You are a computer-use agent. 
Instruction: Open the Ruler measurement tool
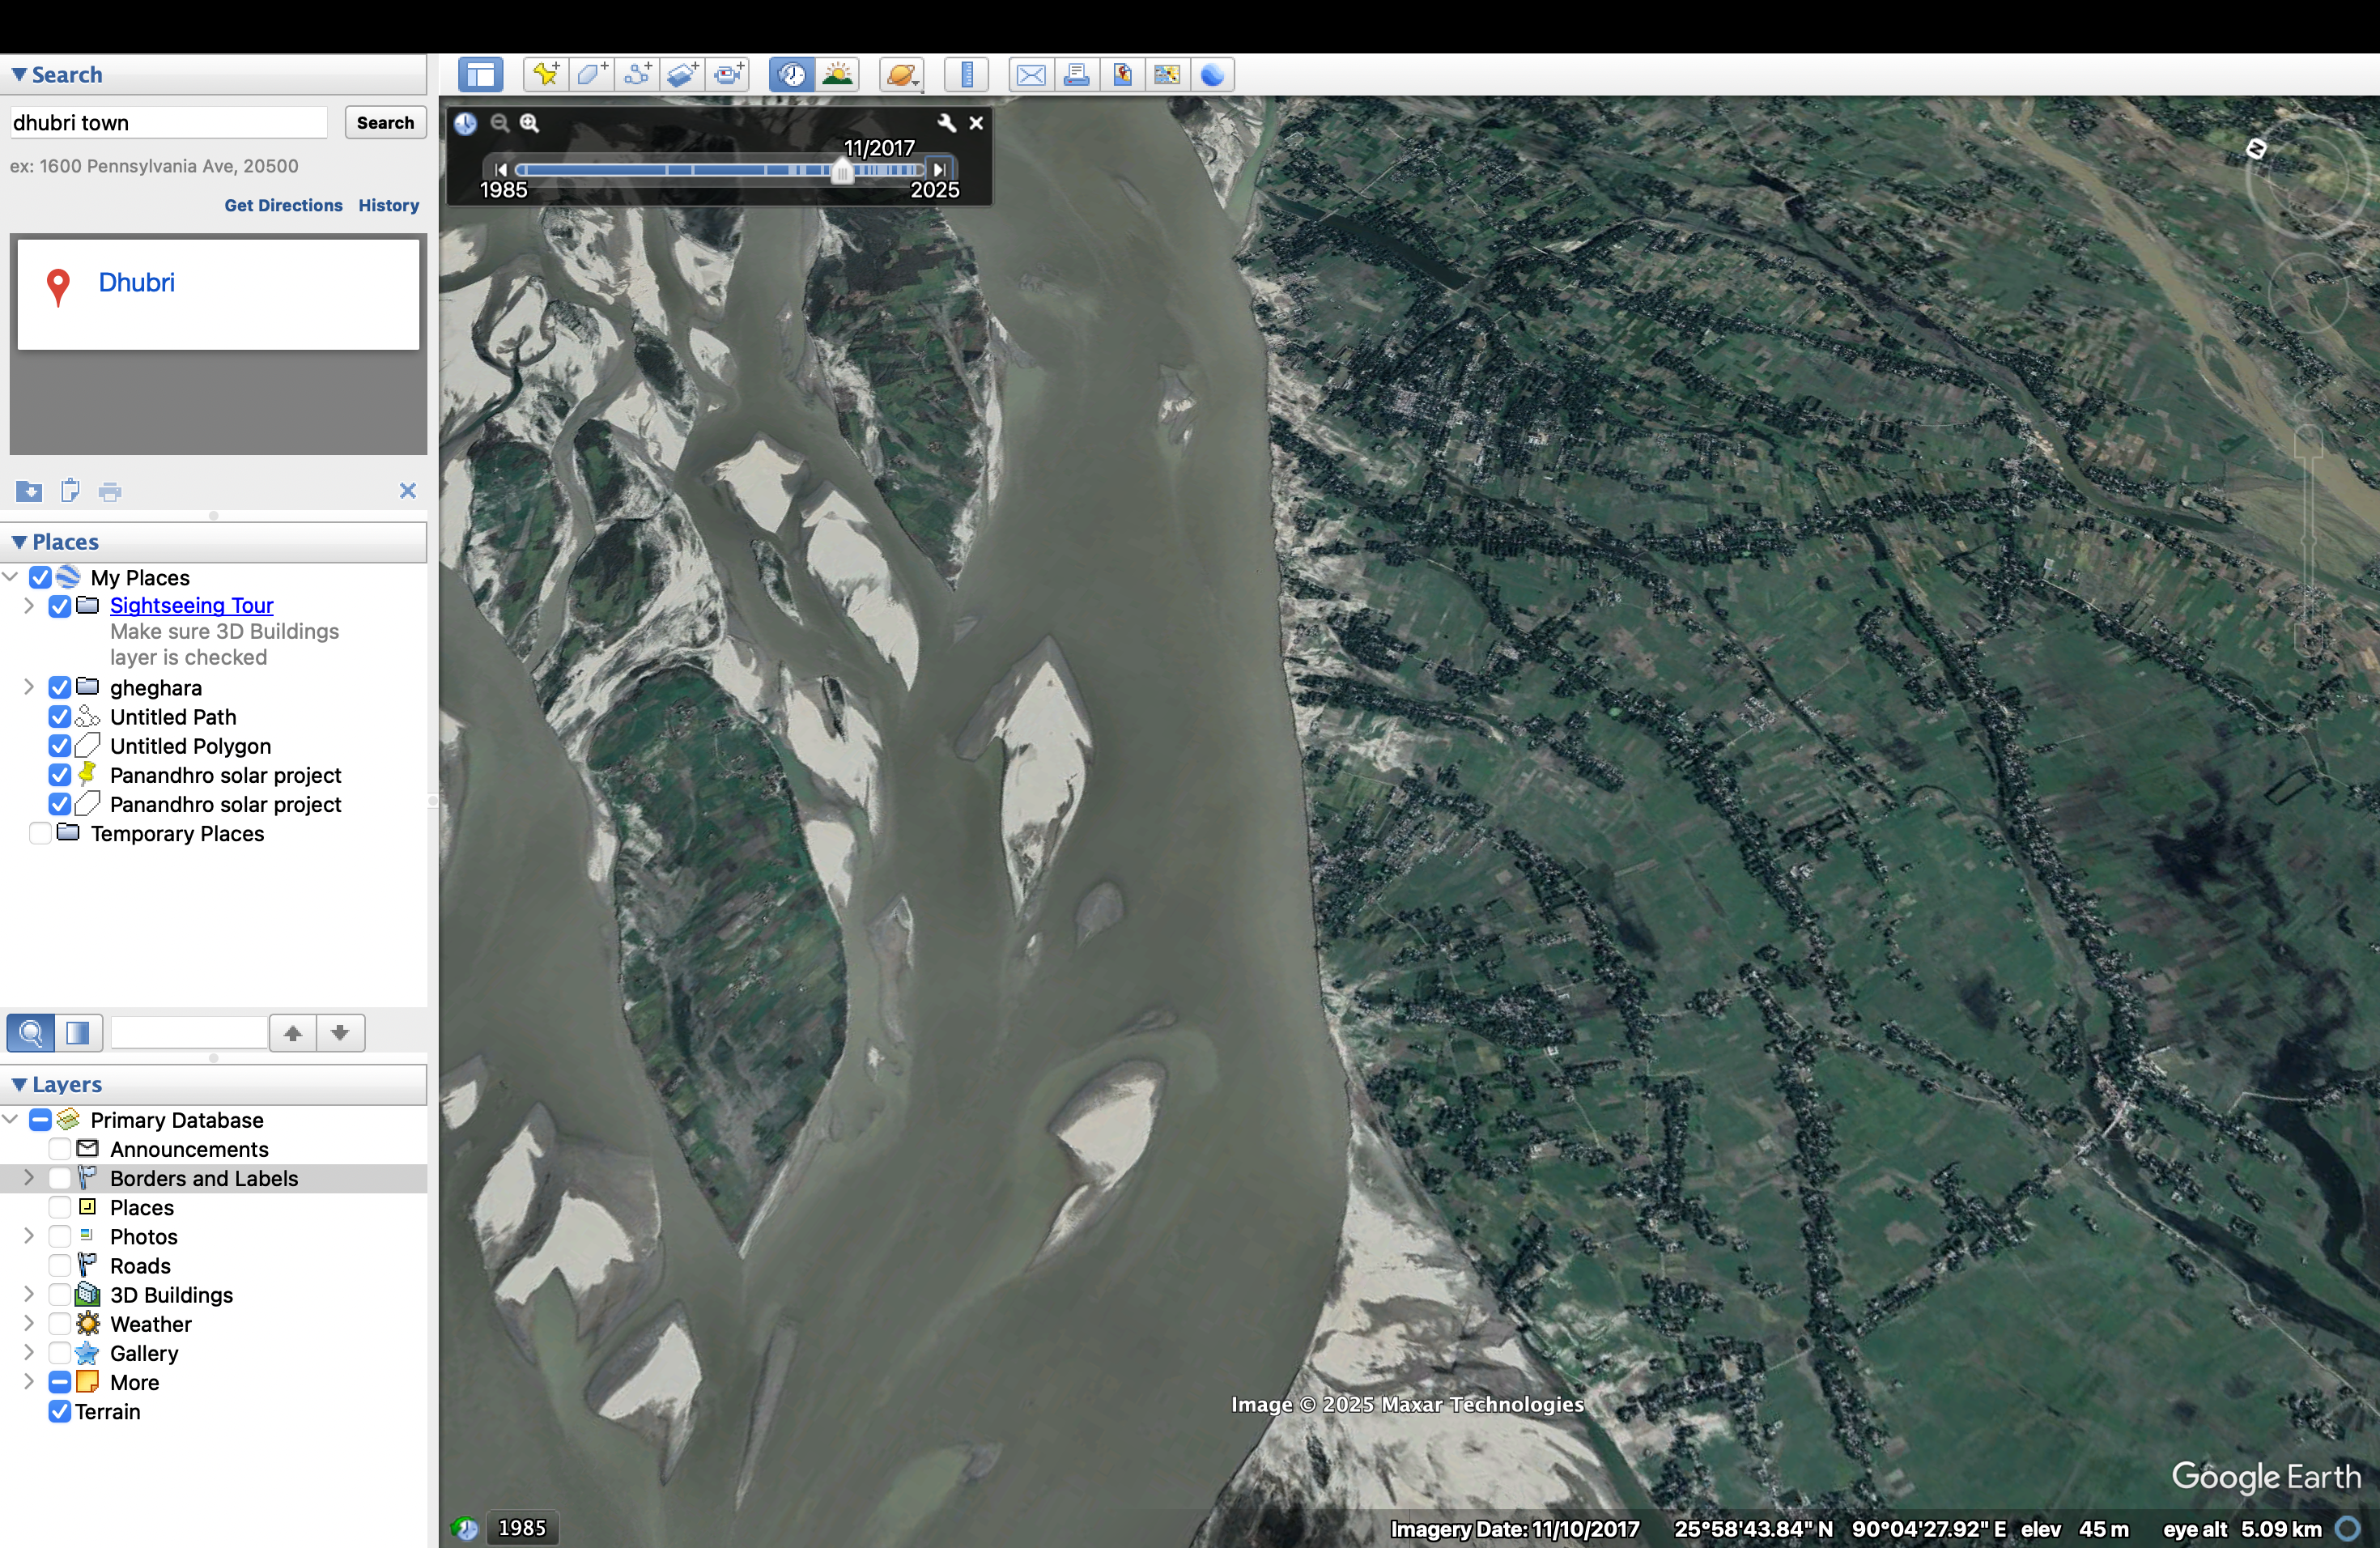click(x=966, y=74)
